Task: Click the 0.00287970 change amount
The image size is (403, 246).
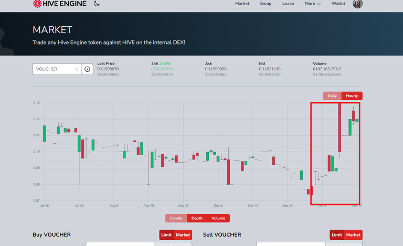Action: coord(162,69)
